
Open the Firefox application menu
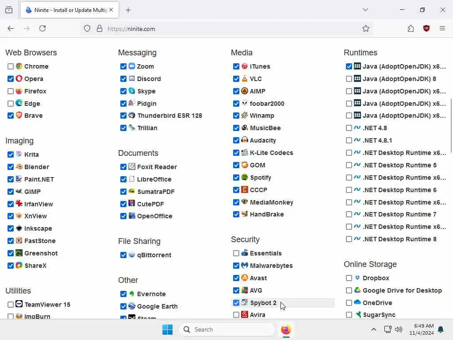tap(442, 28)
